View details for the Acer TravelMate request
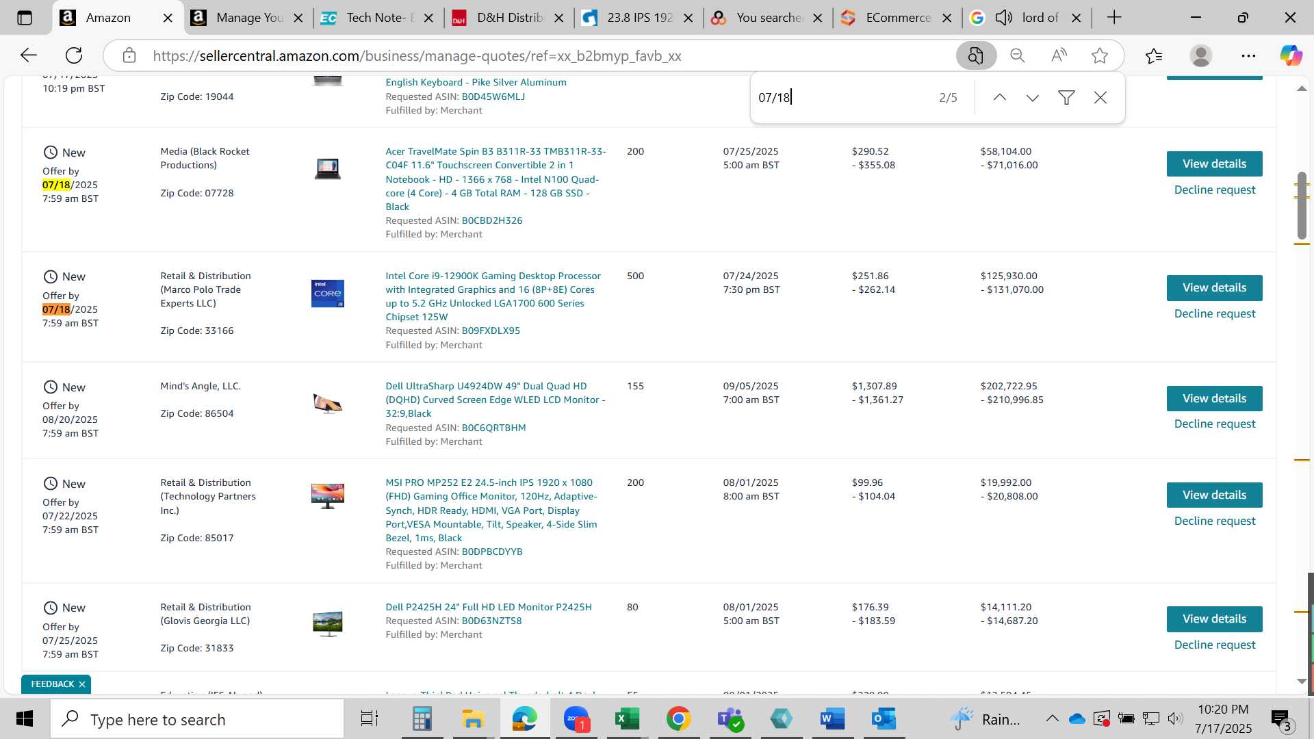Viewport: 1314px width, 739px height. [x=1214, y=164]
